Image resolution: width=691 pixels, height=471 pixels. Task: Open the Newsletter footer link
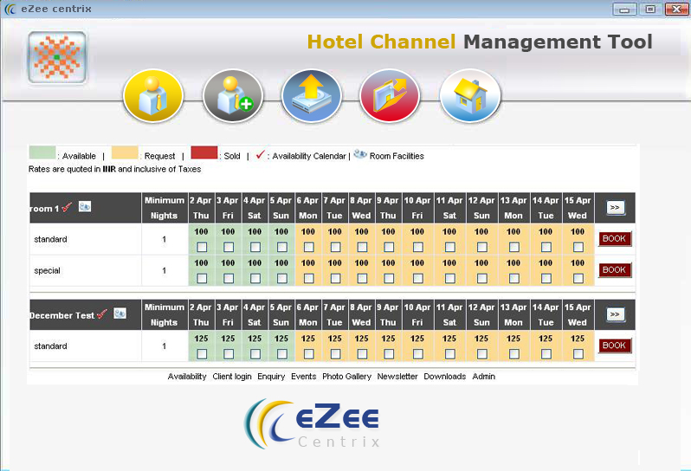click(x=397, y=377)
